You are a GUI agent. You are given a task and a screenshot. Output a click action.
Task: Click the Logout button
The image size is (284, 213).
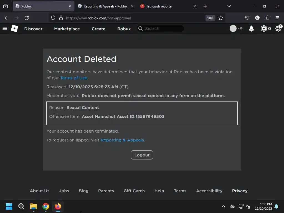(x=142, y=155)
